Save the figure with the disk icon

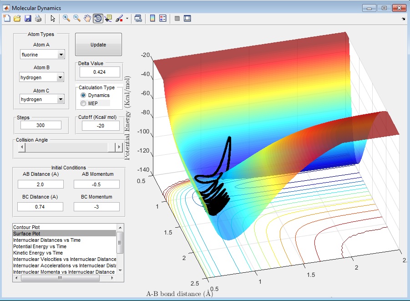(28, 19)
